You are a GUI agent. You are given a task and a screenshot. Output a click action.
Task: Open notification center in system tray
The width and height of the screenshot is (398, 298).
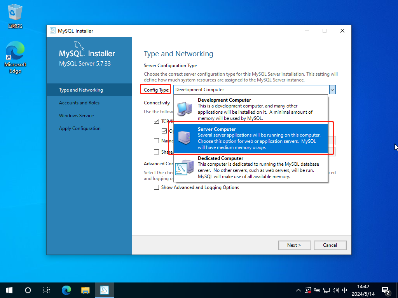pos(386,290)
